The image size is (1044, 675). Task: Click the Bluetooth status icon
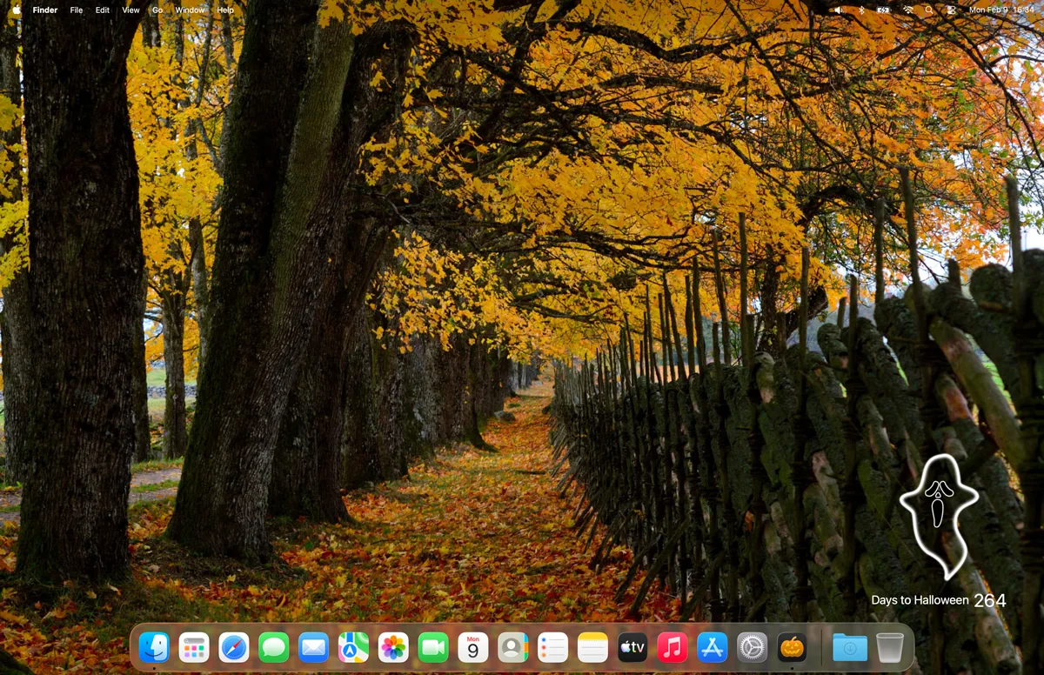(861, 10)
